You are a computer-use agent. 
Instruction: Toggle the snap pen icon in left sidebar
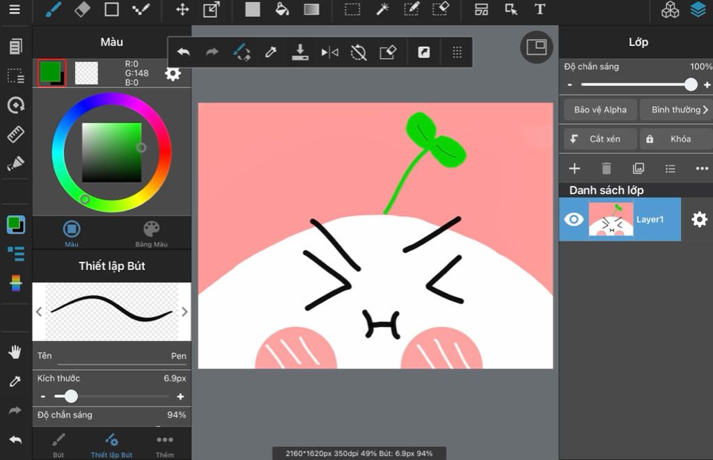point(15,164)
